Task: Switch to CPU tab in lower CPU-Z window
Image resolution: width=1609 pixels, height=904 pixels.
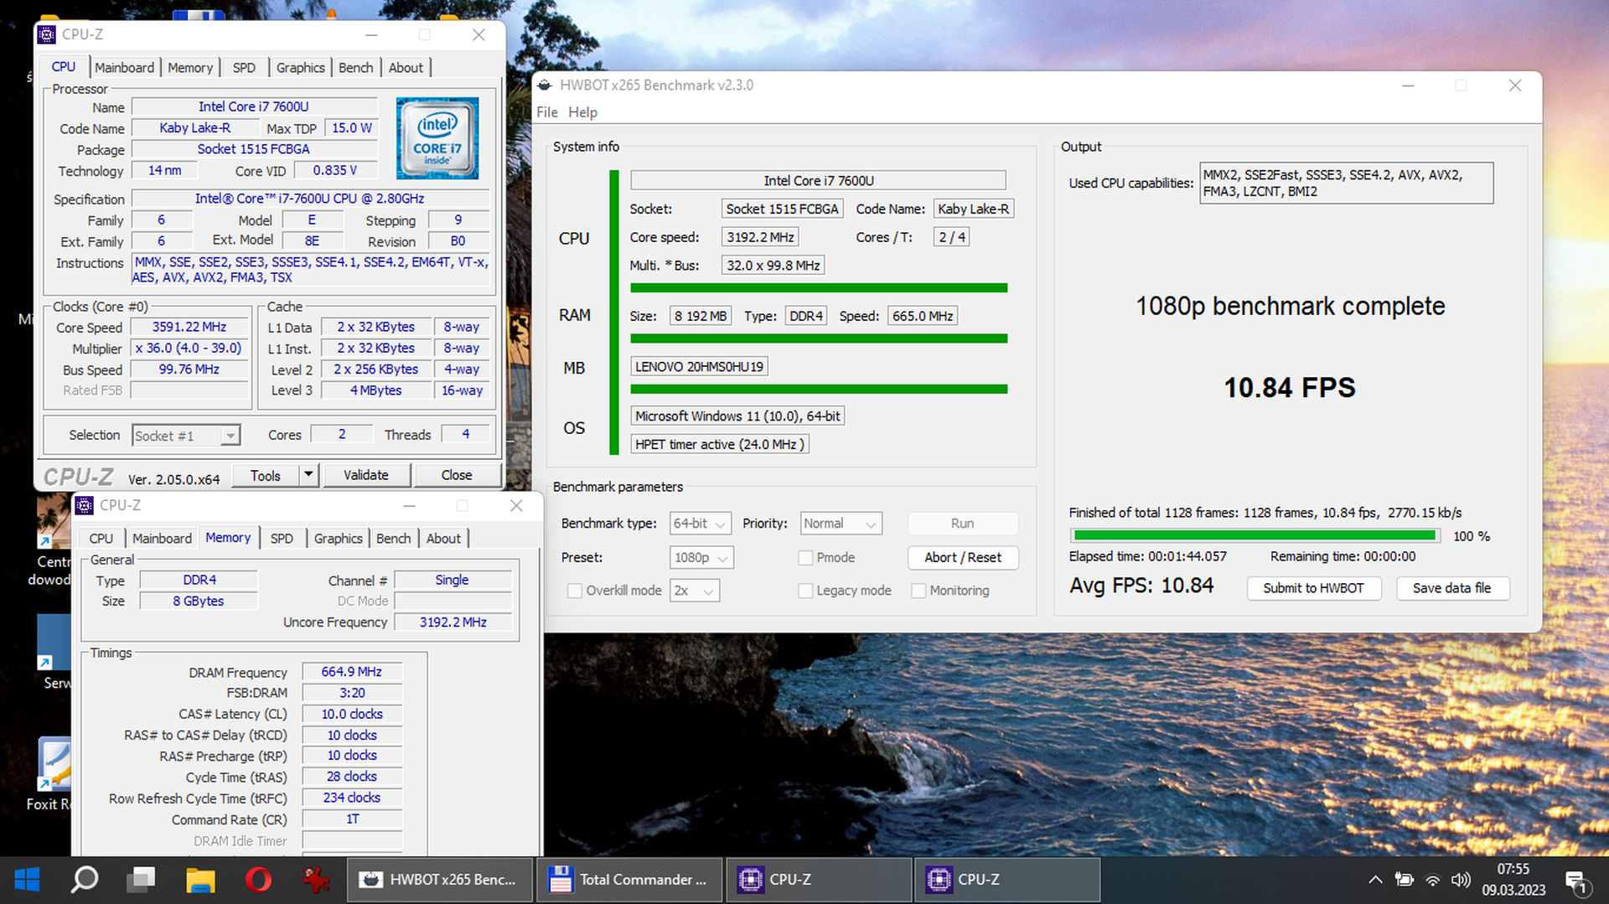Action: 101,539
